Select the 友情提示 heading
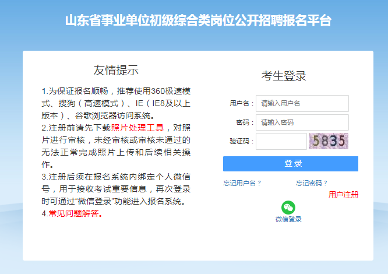 [x=116, y=71]
